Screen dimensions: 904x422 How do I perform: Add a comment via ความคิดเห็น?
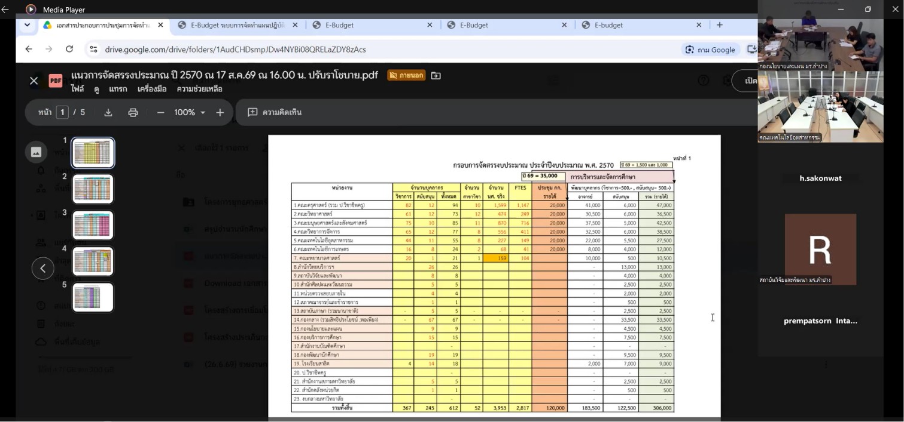coord(275,112)
